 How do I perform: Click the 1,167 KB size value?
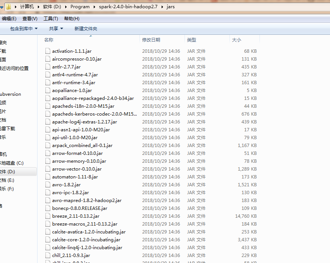pyautogui.click(x=247, y=146)
